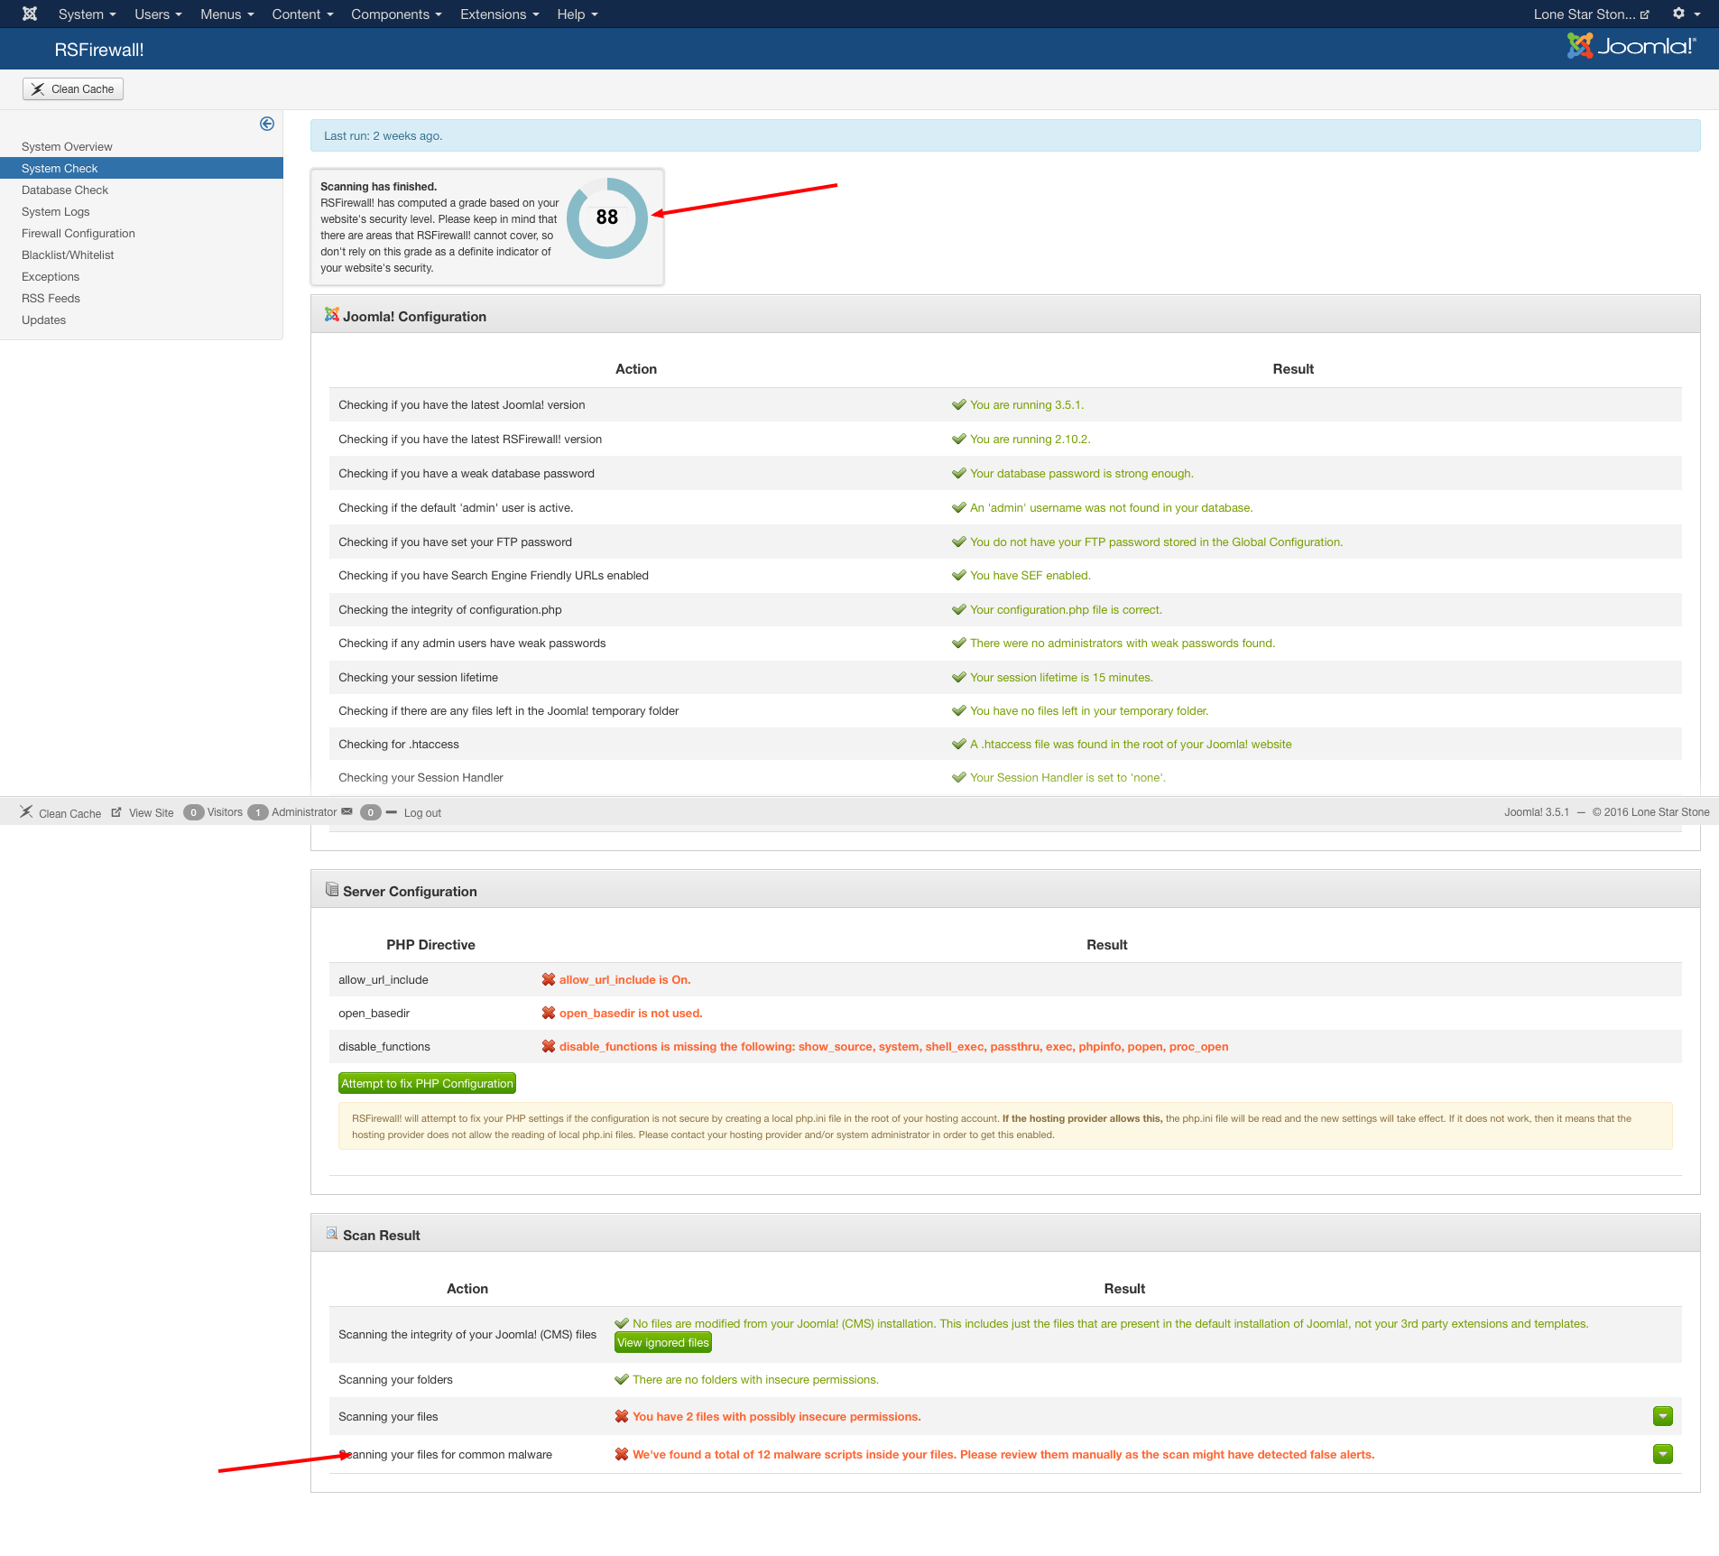Open Firewall Configuration page
1719x1556 pixels.
pyautogui.click(x=79, y=233)
